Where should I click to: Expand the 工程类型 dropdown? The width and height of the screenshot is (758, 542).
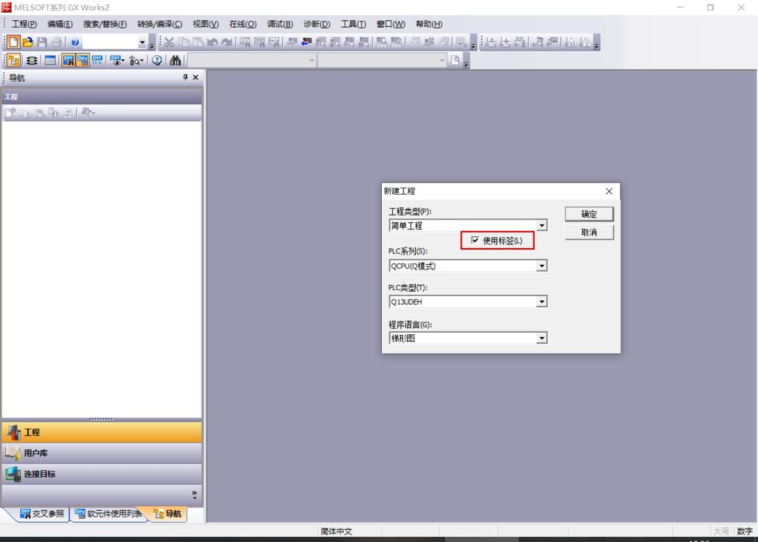pos(542,226)
